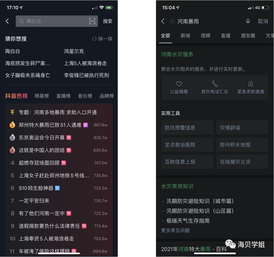Screen dimensions: 274x257
Task: Tap the rank 1 flame badge on the hot list
Action: pos(12,125)
